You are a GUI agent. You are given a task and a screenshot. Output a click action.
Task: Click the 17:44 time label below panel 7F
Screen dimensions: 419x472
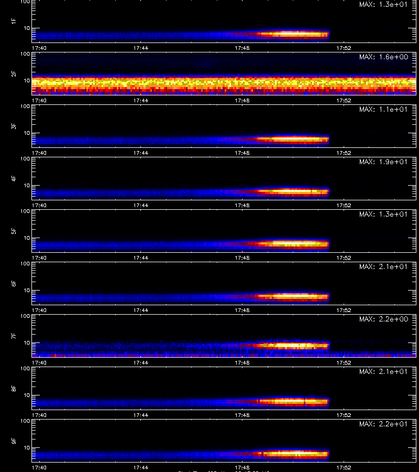(141, 362)
